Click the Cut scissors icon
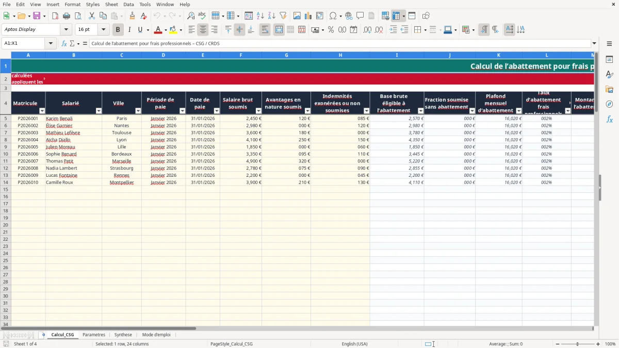Screen dimensions: 619x348 point(92,16)
